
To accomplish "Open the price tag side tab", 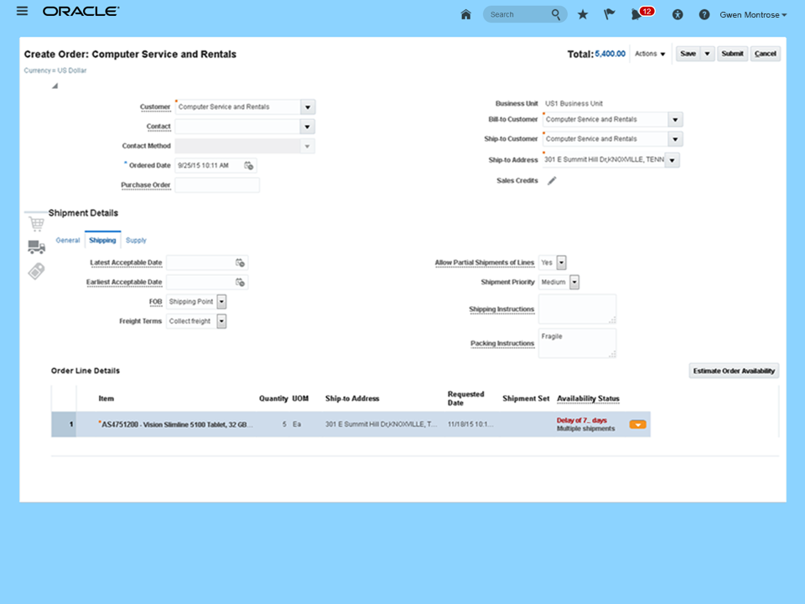I will click(x=36, y=271).
